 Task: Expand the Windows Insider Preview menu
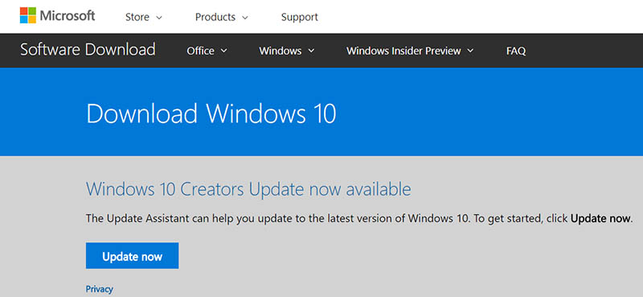tap(410, 51)
